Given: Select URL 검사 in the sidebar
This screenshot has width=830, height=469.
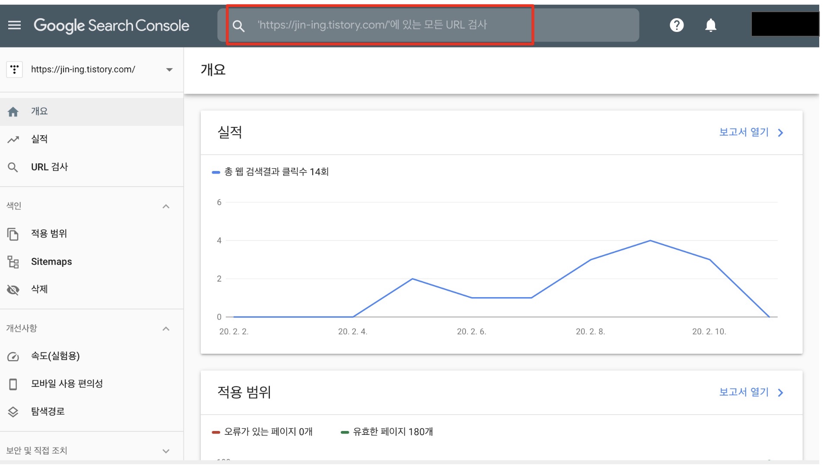Looking at the screenshot, I should [49, 167].
